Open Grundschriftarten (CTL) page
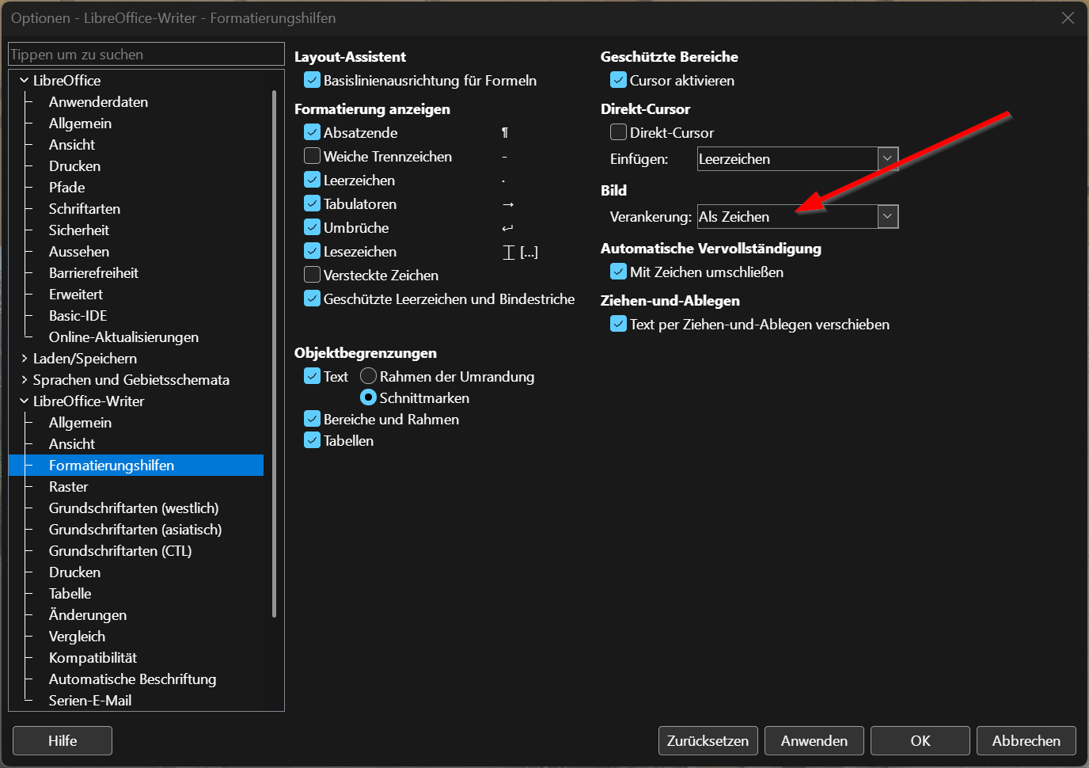1089x768 pixels. tap(120, 551)
